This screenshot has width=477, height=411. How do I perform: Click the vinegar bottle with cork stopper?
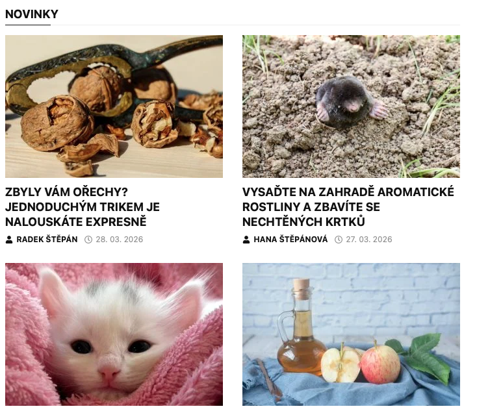(300, 329)
